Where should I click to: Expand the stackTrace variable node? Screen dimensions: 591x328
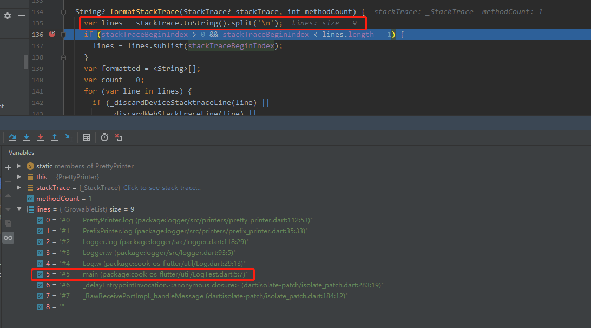19,188
